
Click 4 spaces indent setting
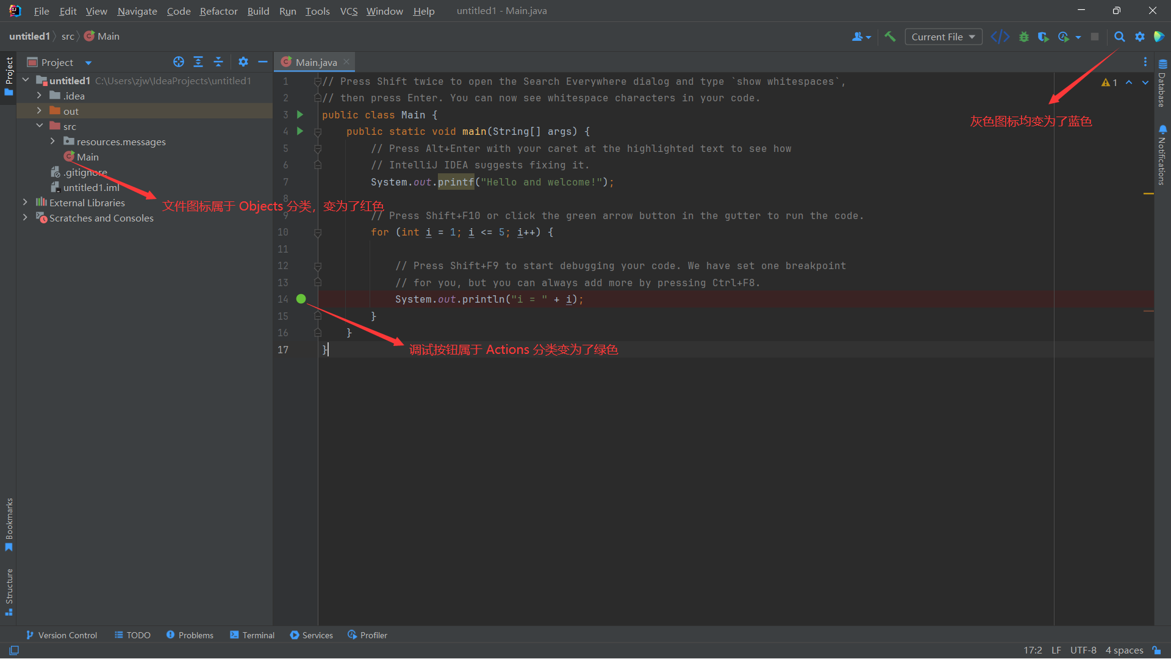(x=1124, y=650)
